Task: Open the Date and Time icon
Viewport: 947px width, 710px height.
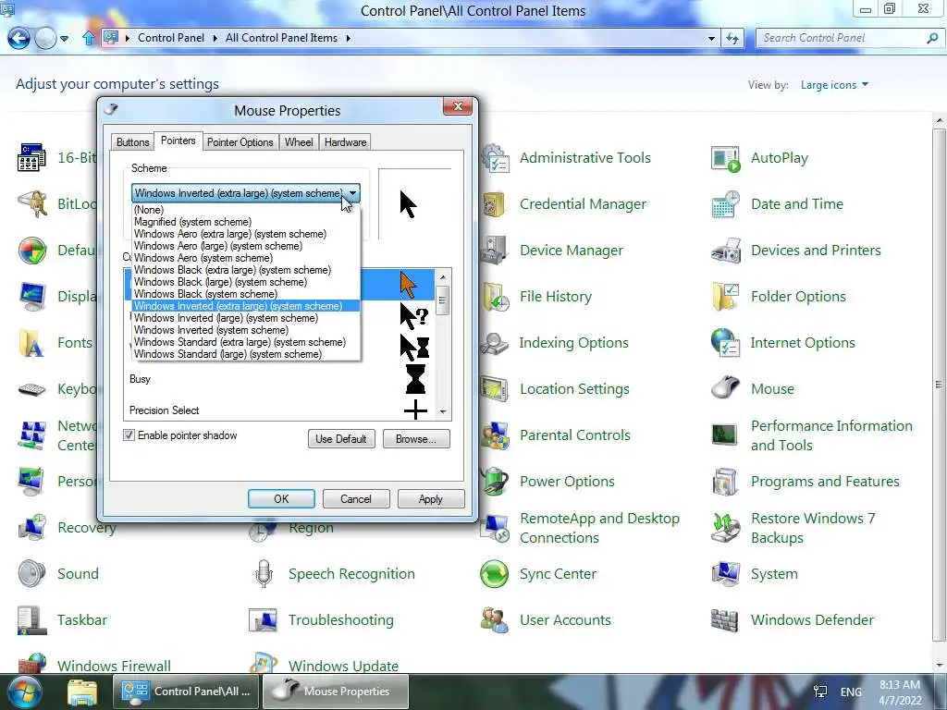Action: [x=725, y=204]
